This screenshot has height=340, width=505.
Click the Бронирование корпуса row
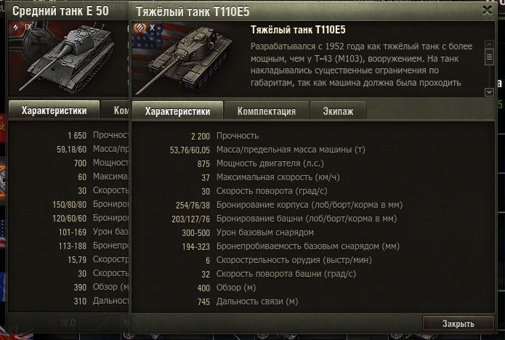tap(313, 205)
